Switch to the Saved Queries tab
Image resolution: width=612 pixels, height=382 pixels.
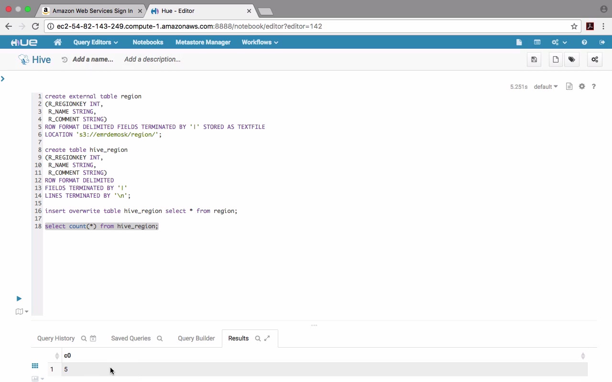coord(131,338)
